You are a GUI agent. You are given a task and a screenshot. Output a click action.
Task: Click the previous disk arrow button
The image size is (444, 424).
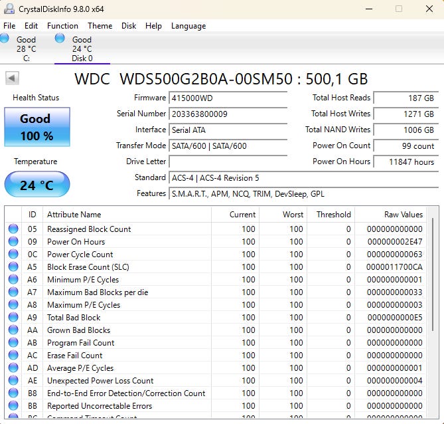(12, 78)
